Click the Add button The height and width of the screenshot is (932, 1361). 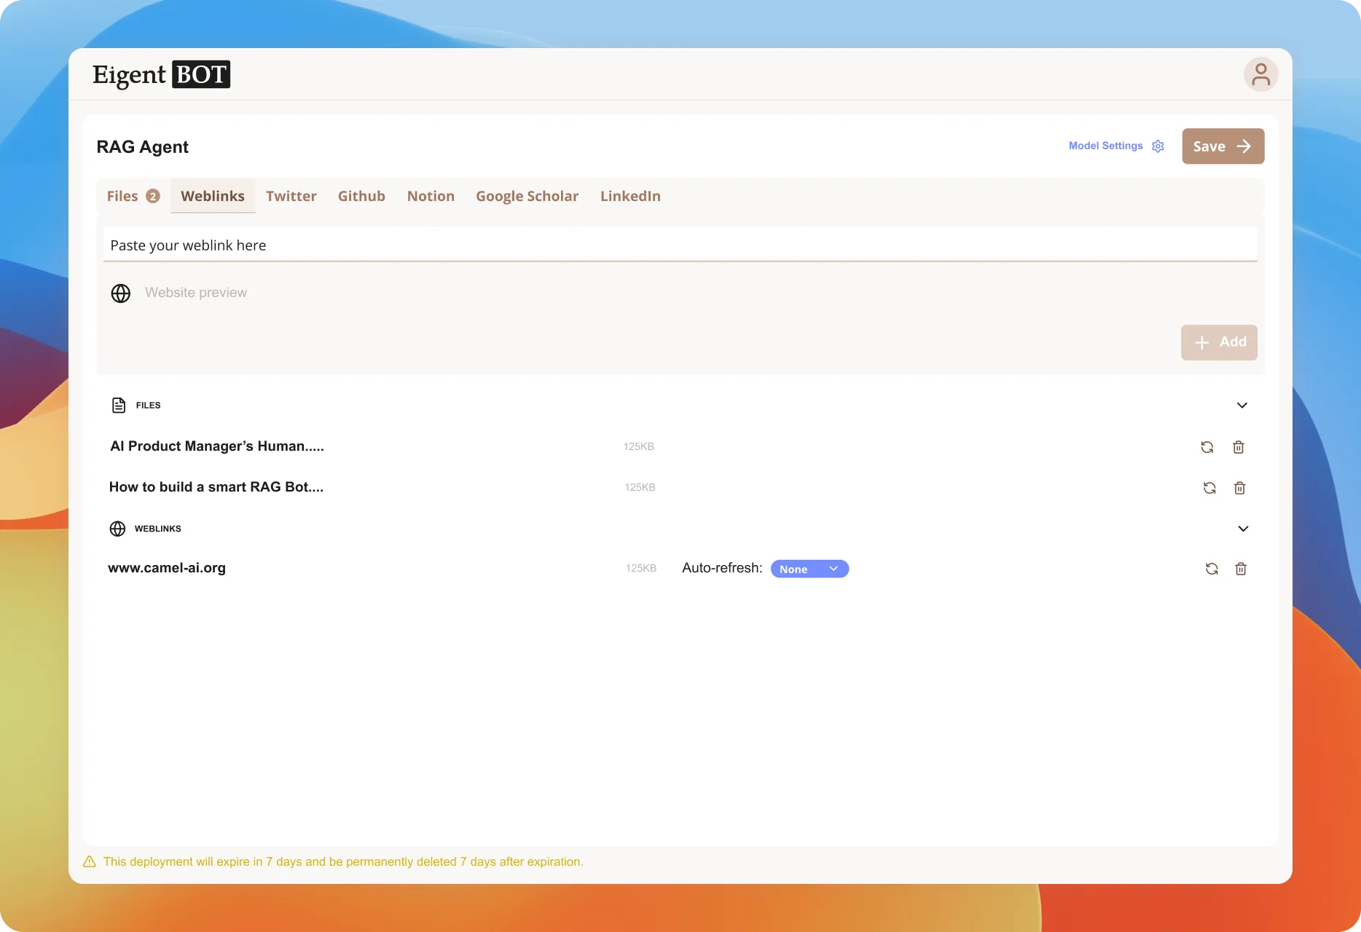coord(1218,342)
